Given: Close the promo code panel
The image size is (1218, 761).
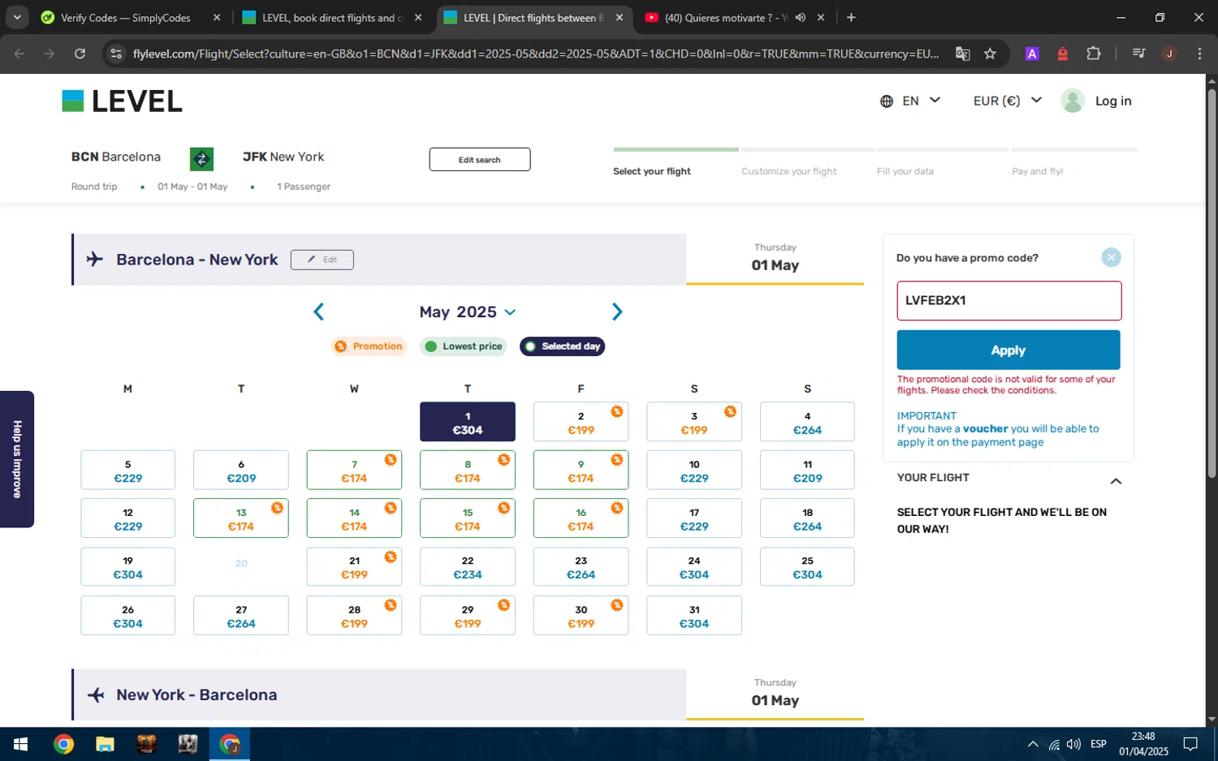Looking at the screenshot, I should point(1111,257).
